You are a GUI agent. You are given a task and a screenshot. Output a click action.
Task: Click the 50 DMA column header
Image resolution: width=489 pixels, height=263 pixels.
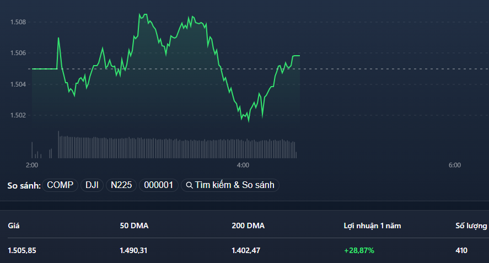133,226
